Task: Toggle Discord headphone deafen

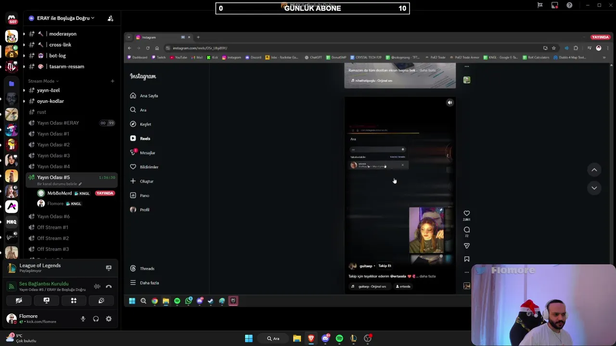Action: pyautogui.click(x=96, y=319)
